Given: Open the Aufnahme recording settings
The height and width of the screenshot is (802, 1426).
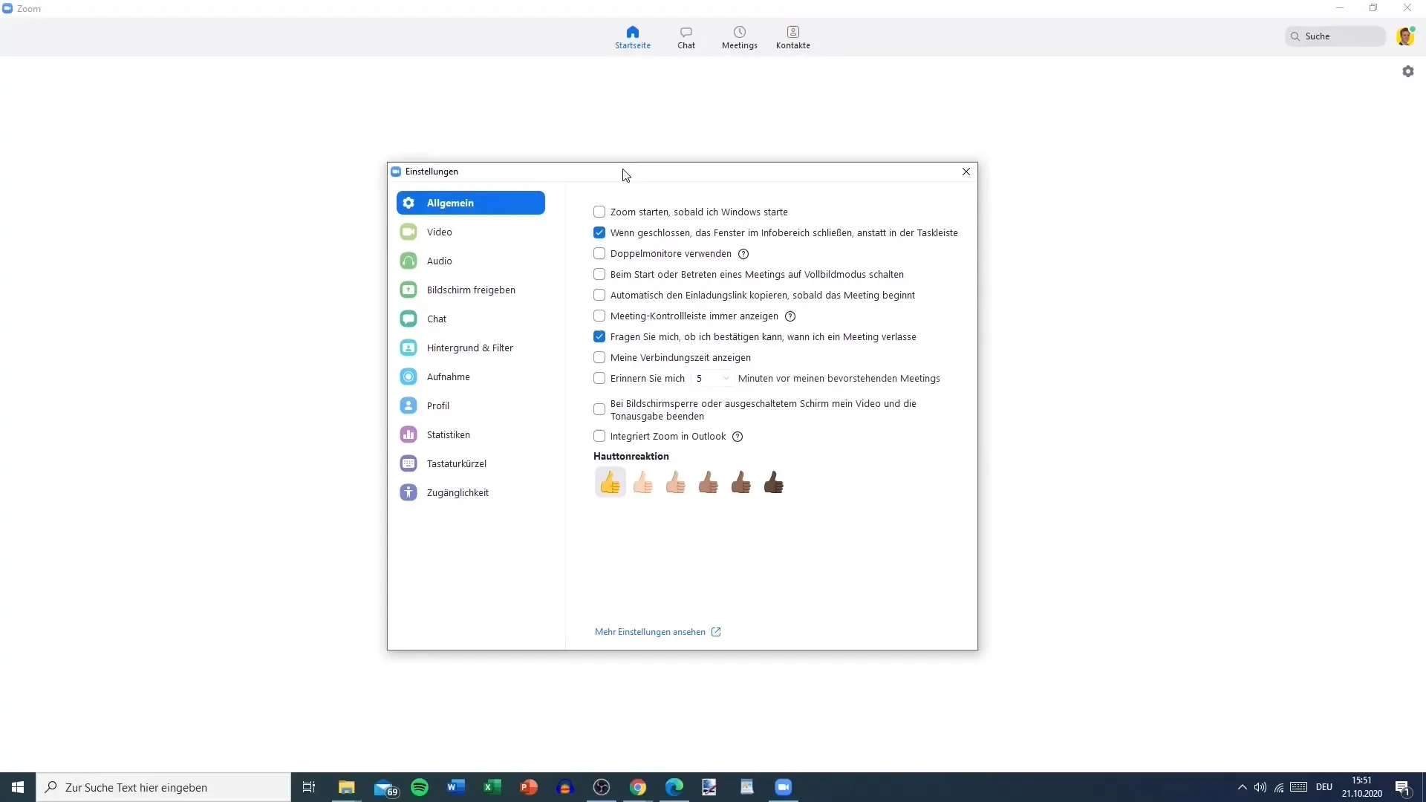Looking at the screenshot, I should point(470,376).
